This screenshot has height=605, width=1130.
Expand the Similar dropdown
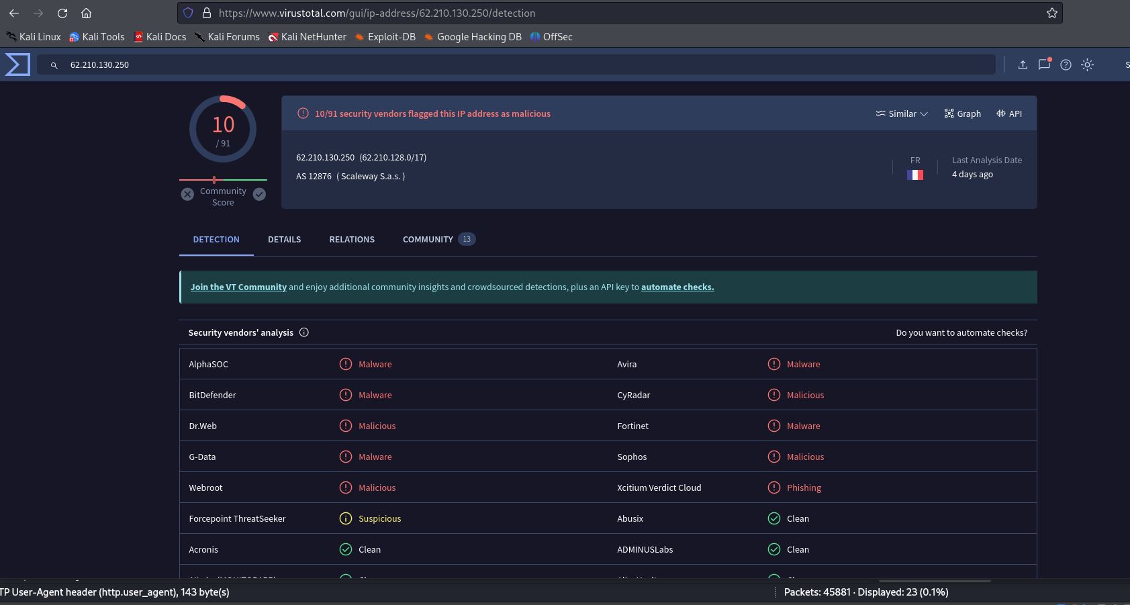(902, 113)
